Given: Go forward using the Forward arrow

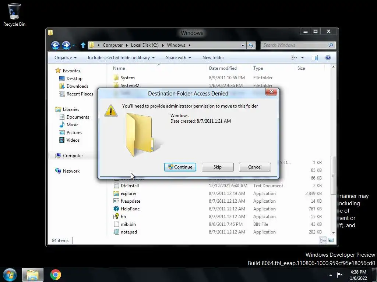Looking at the screenshot, I should [x=66, y=45].
